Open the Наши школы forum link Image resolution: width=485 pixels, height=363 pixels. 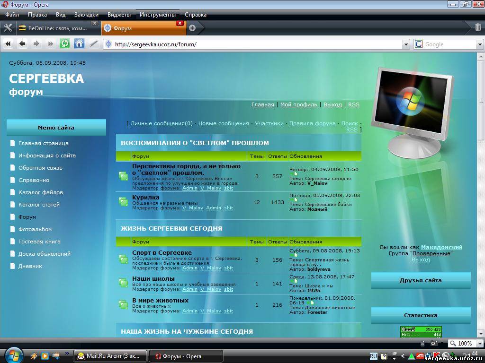pyautogui.click(x=153, y=279)
